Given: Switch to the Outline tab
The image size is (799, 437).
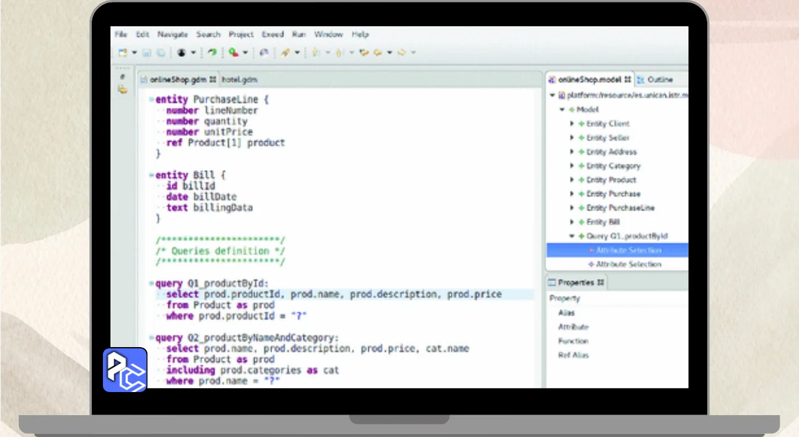Looking at the screenshot, I should (x=659, y=80).
